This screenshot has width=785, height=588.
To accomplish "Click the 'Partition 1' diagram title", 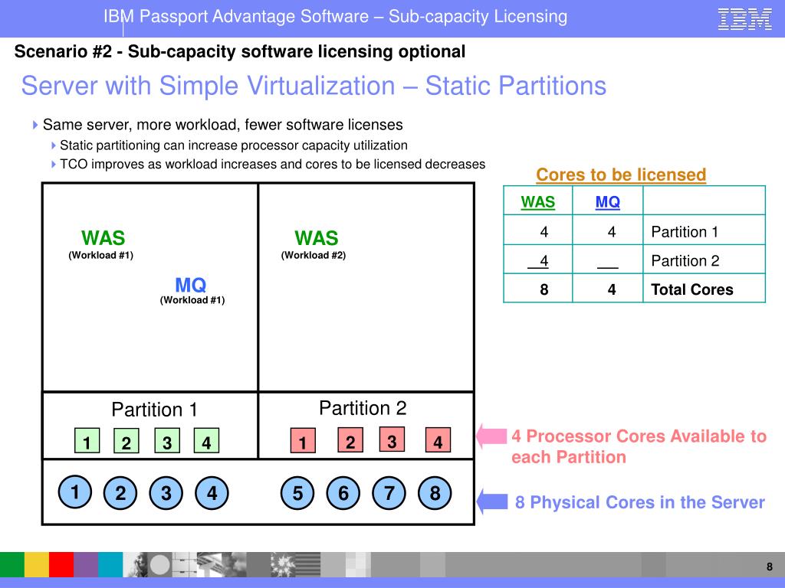I will (154, 410).
